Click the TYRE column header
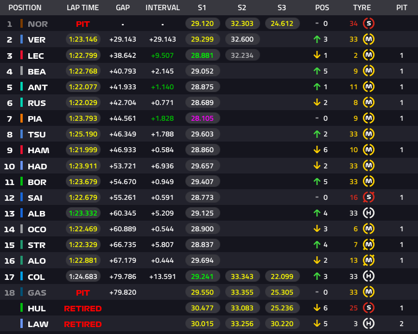418x334 pixels. pyautogui.click(x=362, y=7)
